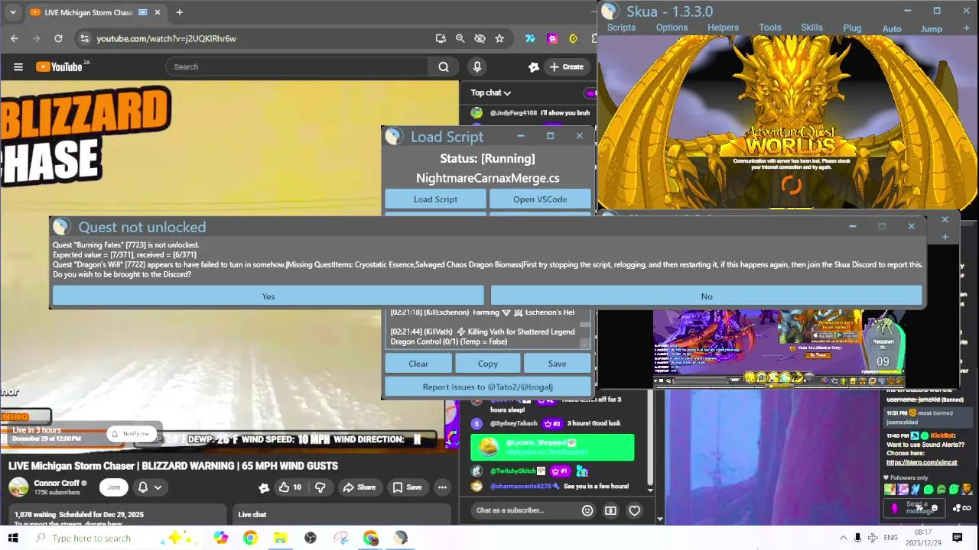979x550 pixels.
Task: Click Open VSCode button
Action: (x=540, y=199)
